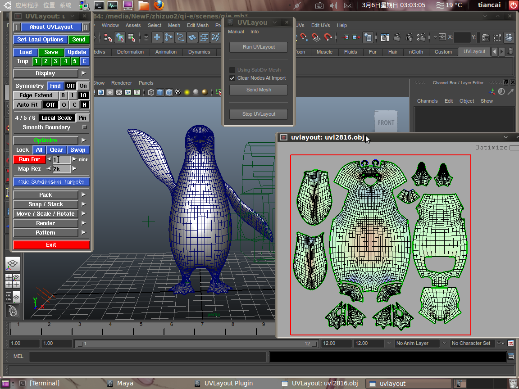Toggle construction history icon
519x389 pixels.
coord(368,37)
